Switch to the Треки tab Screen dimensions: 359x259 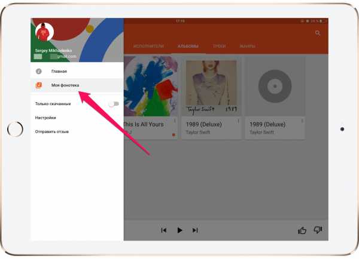point(220,46)
